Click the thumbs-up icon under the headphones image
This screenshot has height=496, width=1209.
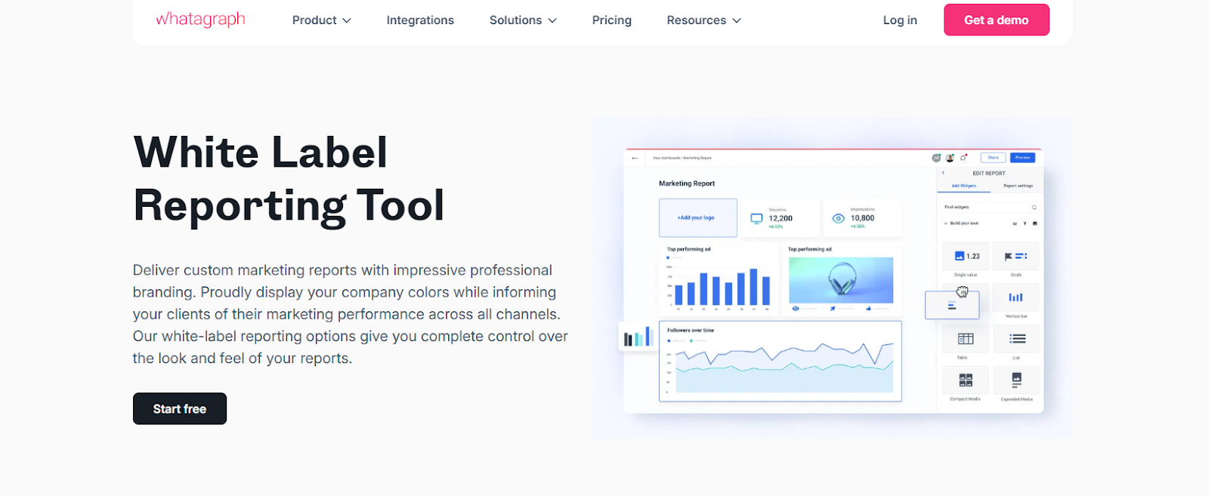point(868,309)
